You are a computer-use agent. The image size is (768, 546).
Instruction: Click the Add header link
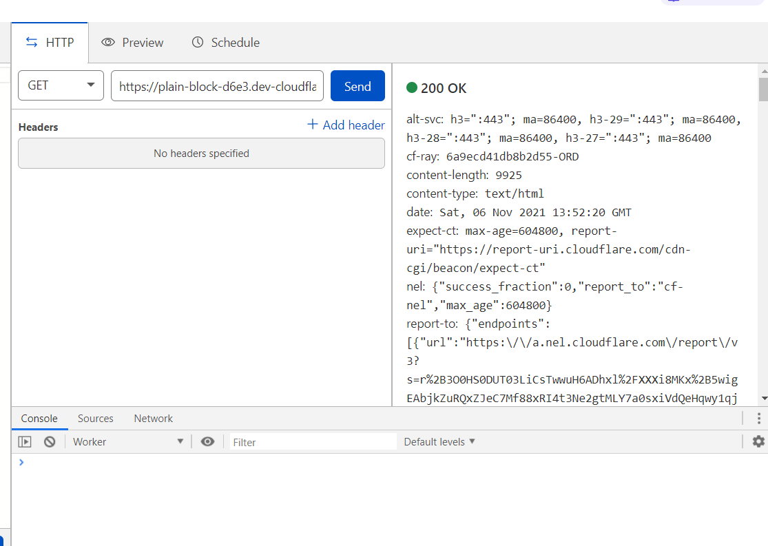coord(345,125)
